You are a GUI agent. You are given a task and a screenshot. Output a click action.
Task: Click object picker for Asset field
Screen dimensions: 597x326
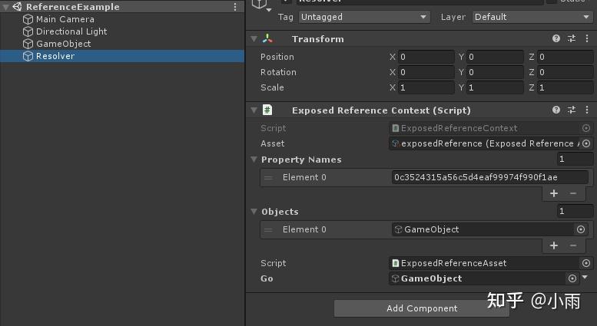point(586,143)
